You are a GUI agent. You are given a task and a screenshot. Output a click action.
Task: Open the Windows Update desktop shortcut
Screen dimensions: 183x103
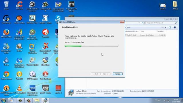[x=32, y=62]
